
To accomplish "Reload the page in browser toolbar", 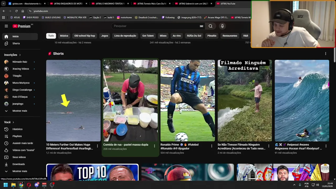I will pyautogui.click(x=16, y=11).
